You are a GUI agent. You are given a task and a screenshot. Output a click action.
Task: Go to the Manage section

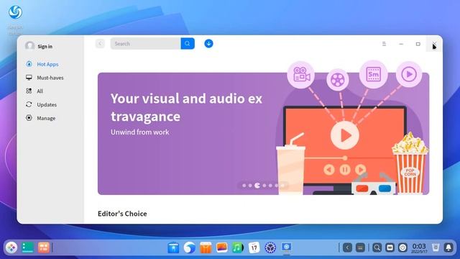pos(46,118)
